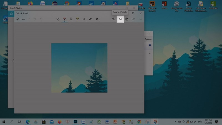Activate the Image Crop tool
The image size is (222, 125).
coord(97,19)
